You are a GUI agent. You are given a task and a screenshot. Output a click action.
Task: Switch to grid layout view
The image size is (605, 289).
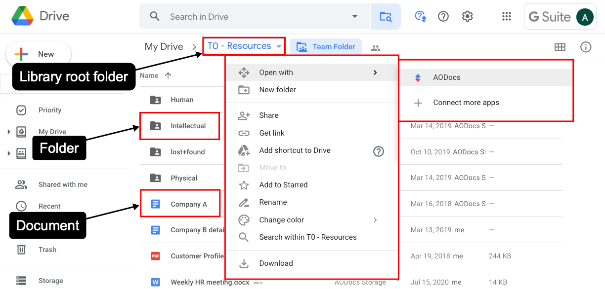(x=560, y=47)
